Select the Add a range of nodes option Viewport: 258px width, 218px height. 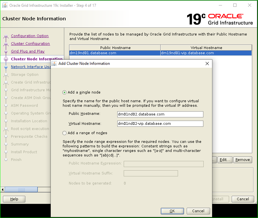pos(64,133)
